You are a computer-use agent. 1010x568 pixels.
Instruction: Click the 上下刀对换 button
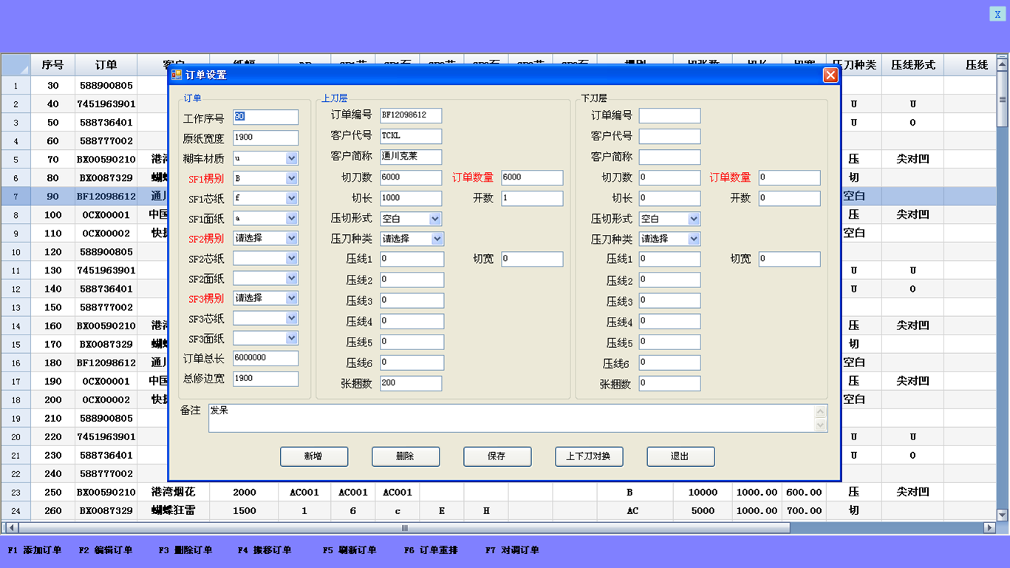589,456
